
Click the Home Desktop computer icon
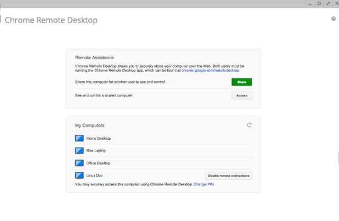tap(79, 138)
